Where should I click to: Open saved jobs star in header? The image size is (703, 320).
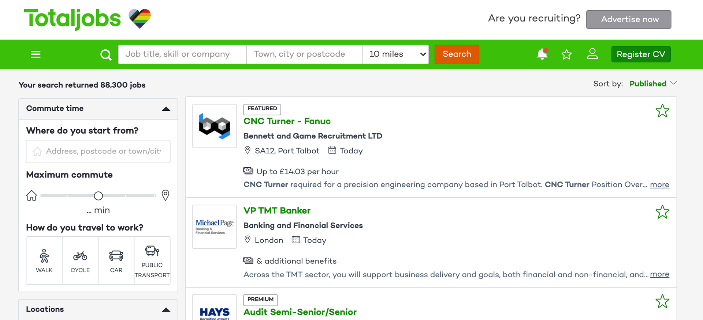tap(566, 54)
